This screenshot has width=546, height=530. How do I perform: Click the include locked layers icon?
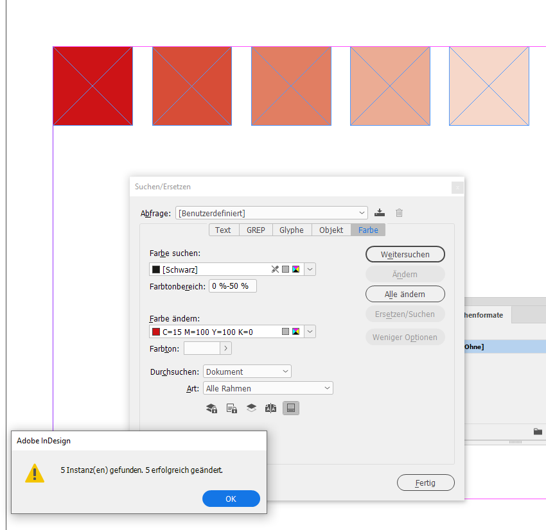point(212,407)
